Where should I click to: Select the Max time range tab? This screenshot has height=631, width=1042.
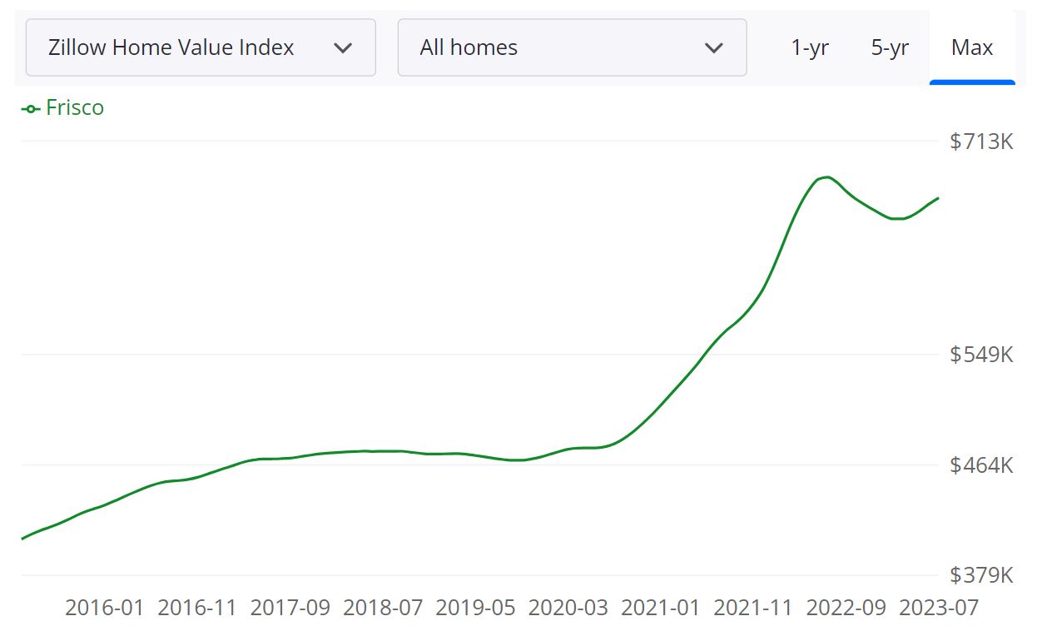pyautogui.click(x=972, y=47)
